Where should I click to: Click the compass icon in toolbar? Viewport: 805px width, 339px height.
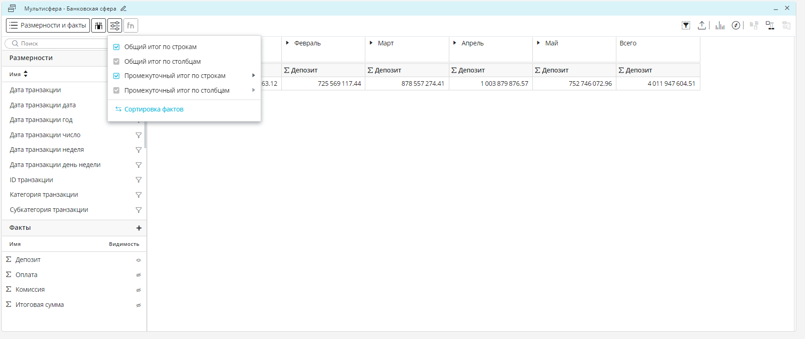point(736,26)
